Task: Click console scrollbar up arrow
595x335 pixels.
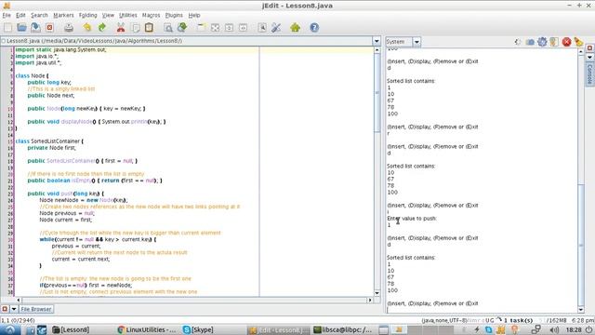Action: pyautogui.click(x=581, y=51)
